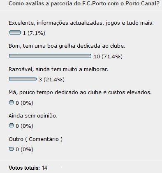This screenshot has width=162, height=173.
Task: Click the 71.4% long result bar
Action: [x=50, y=56]
